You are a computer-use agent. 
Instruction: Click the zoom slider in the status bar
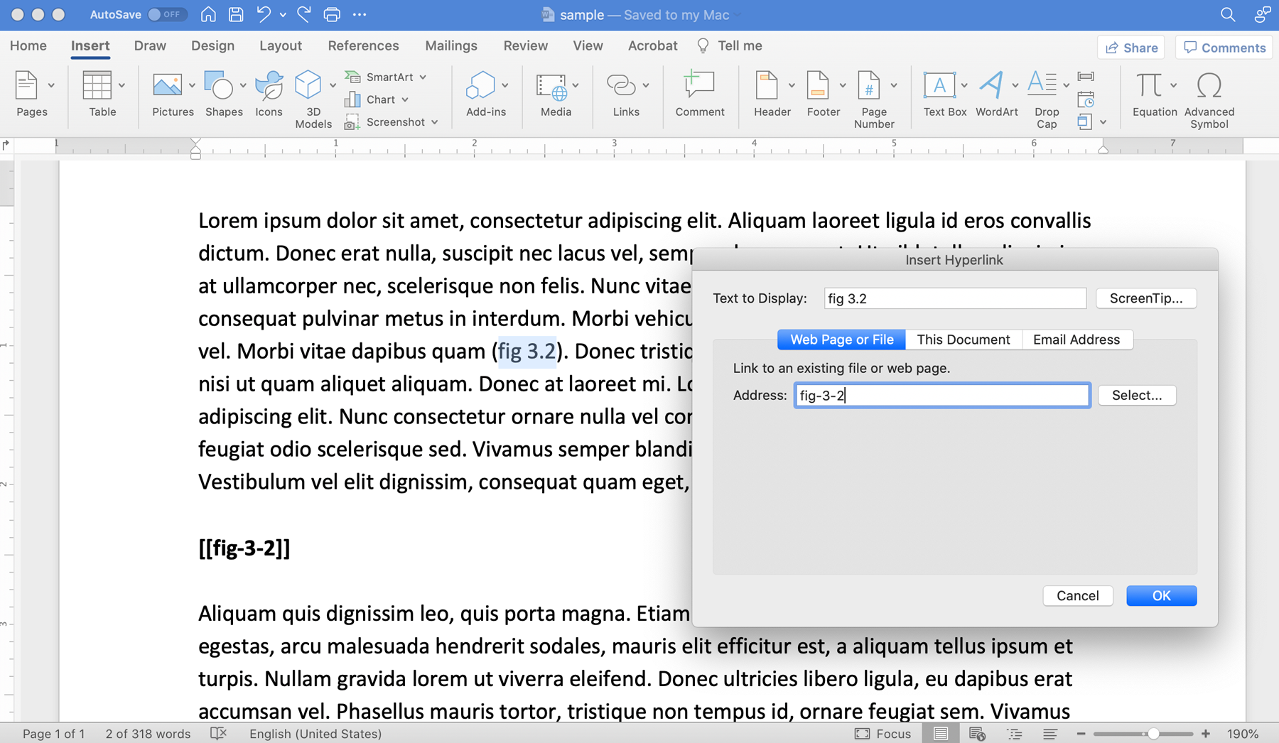point(1153,734)
